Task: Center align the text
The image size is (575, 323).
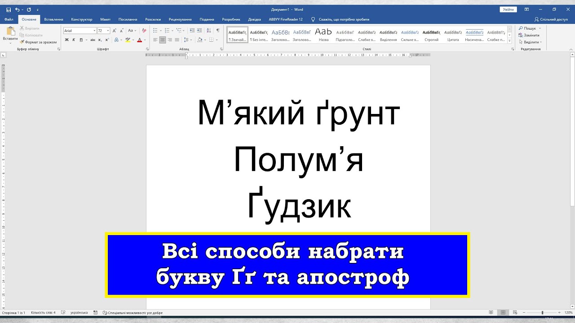Action: [x=163, y=40]
